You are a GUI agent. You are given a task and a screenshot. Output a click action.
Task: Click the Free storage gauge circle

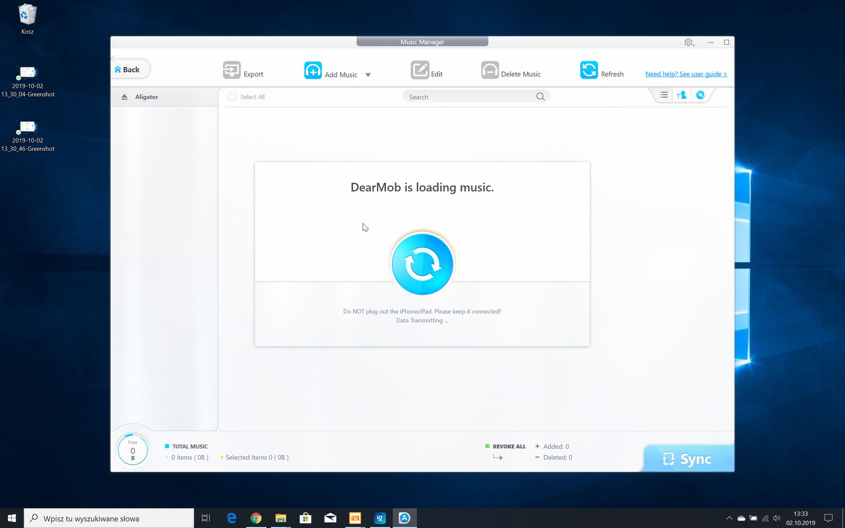coord(133,449)
